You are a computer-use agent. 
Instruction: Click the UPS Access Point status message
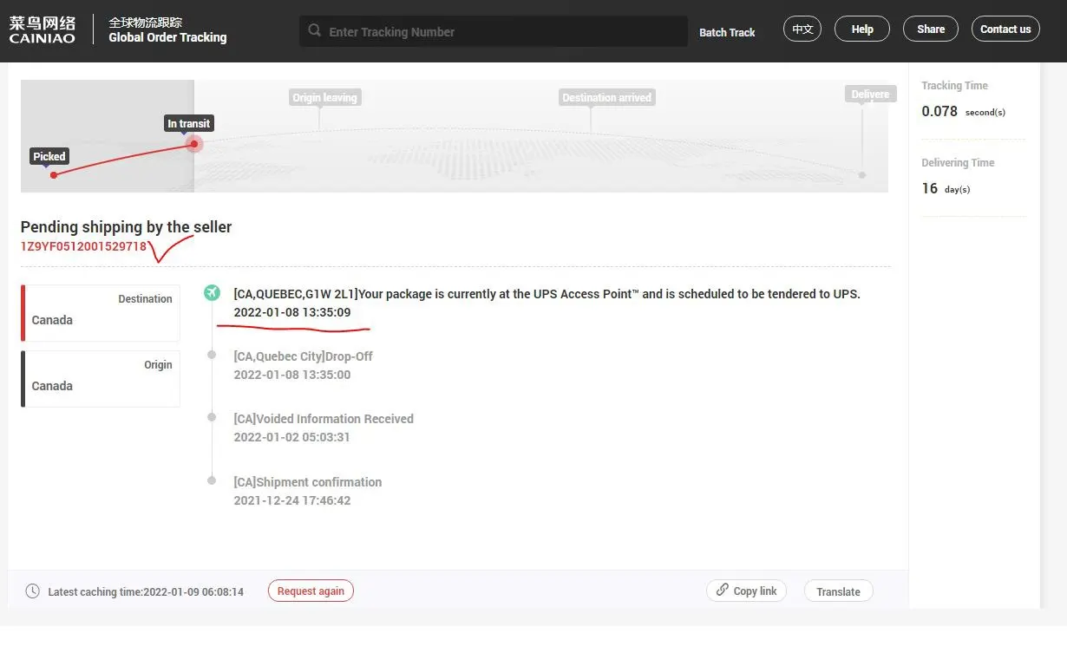[x=547, y=294]
